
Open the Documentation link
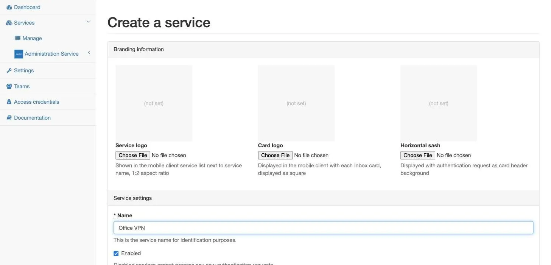tap(33, 118)
